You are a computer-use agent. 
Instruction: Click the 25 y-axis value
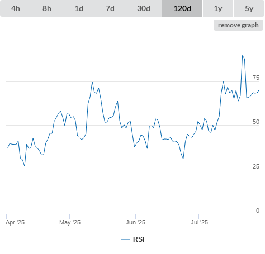[x=256, y=166]
